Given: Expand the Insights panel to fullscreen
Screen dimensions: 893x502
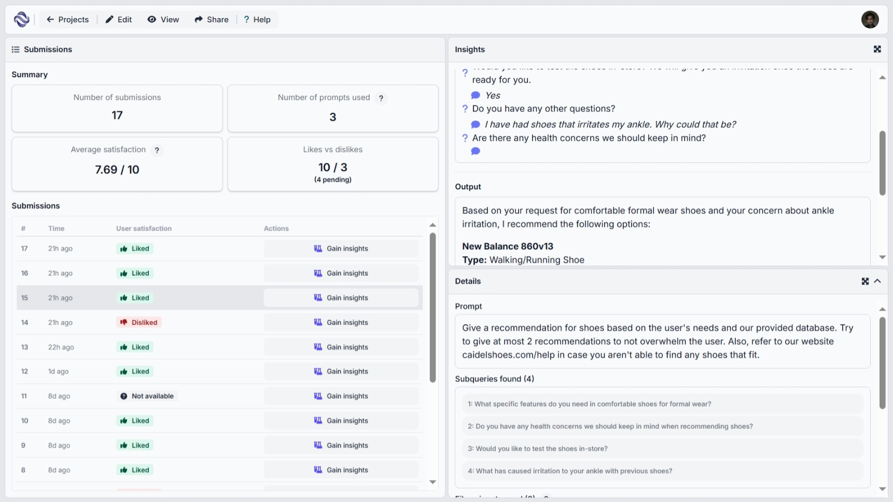Looking at the screenshot, I should [877, 49].
